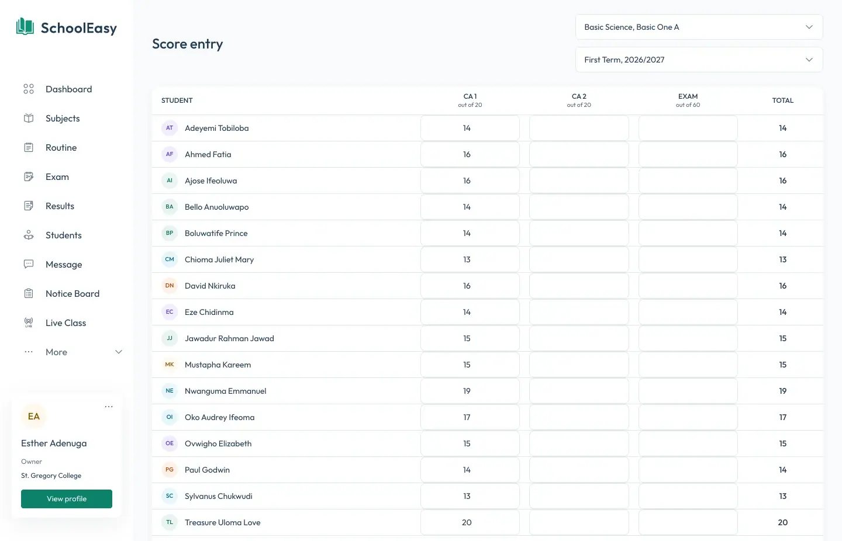Click the More ellipsis icon in sidebar
The height and width of the screenshot is (541, 842).
click(x=29, y=352)
